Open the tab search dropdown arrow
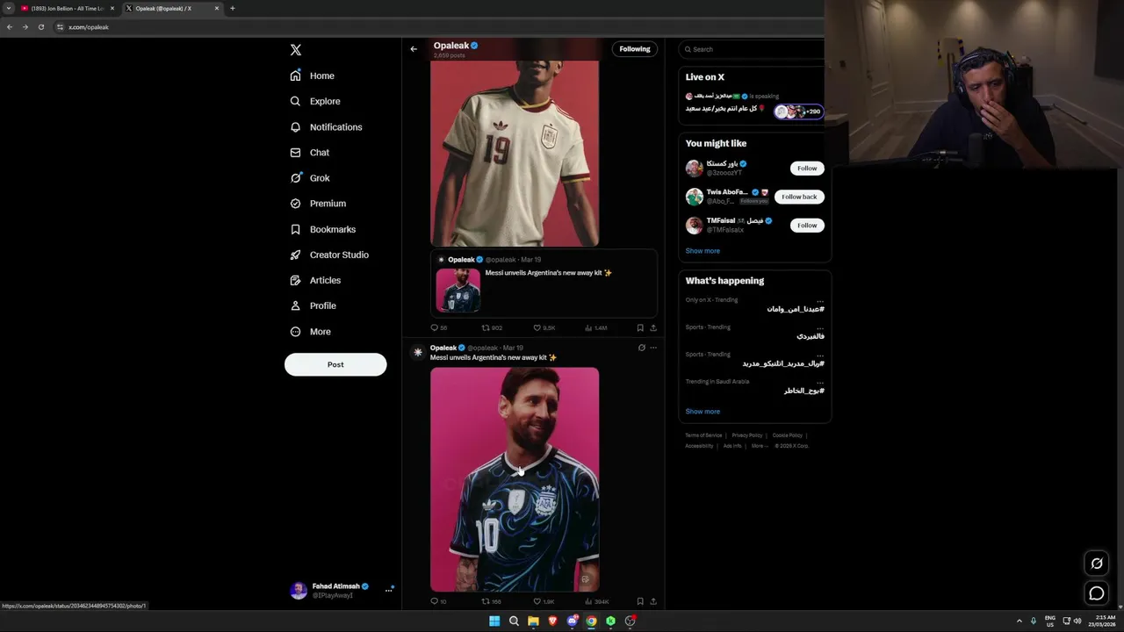1124x632 pixels. point(9,8)
